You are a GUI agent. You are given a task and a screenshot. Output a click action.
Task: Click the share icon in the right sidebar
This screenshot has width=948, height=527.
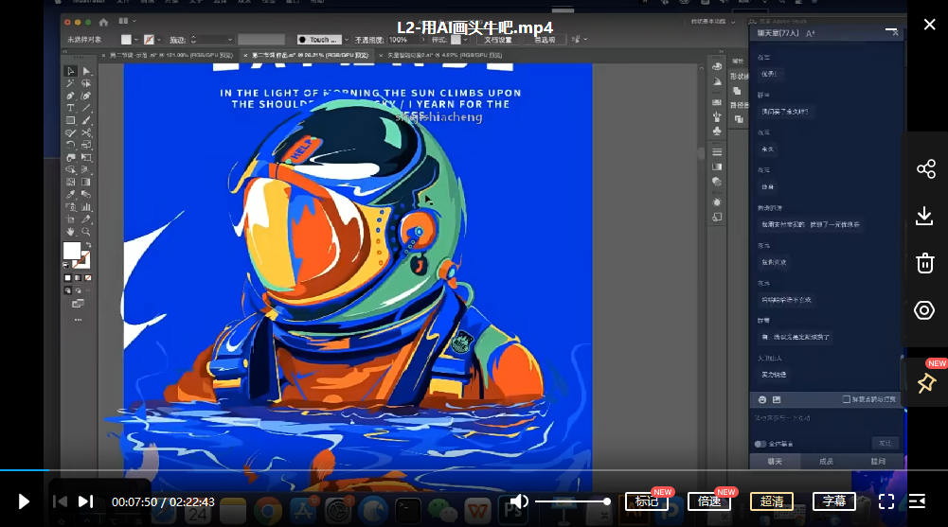(925, 169)
